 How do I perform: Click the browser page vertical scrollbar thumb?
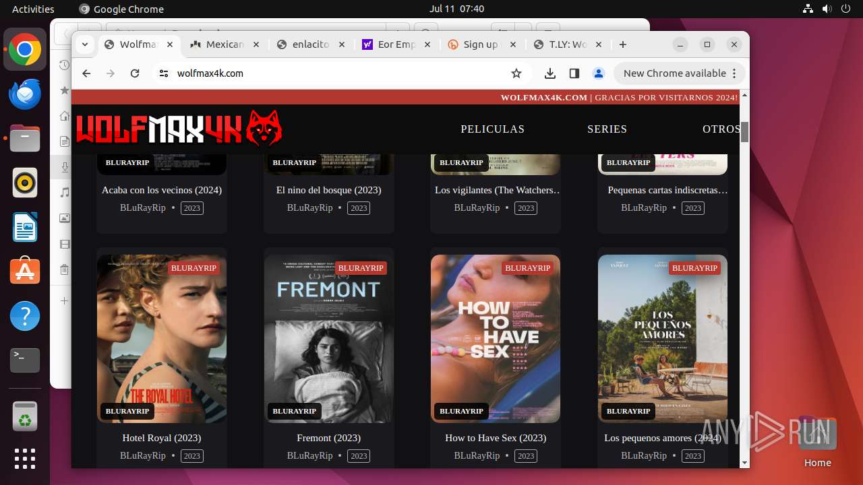pyautogui.click(x=744, y=132)
